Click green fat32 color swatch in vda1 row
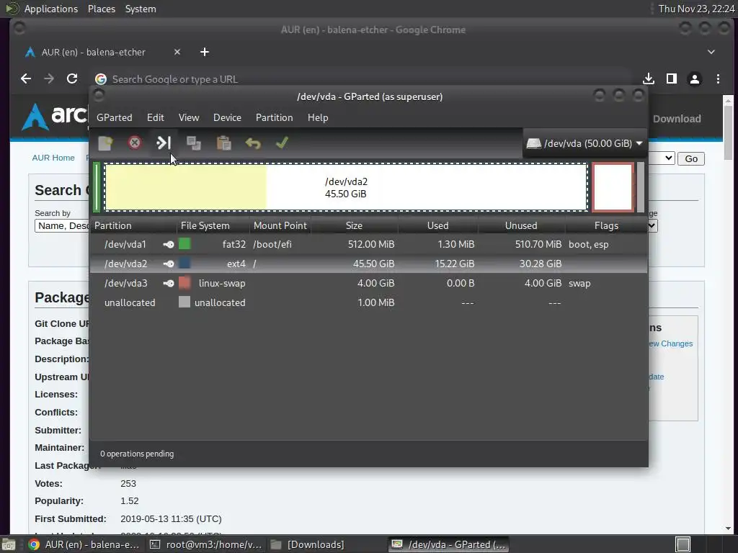Viewport: 738px width, 553px height. click(184, 243)
